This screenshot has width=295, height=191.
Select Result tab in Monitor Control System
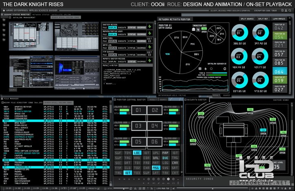pyautogui.click(x=153, y=100)
